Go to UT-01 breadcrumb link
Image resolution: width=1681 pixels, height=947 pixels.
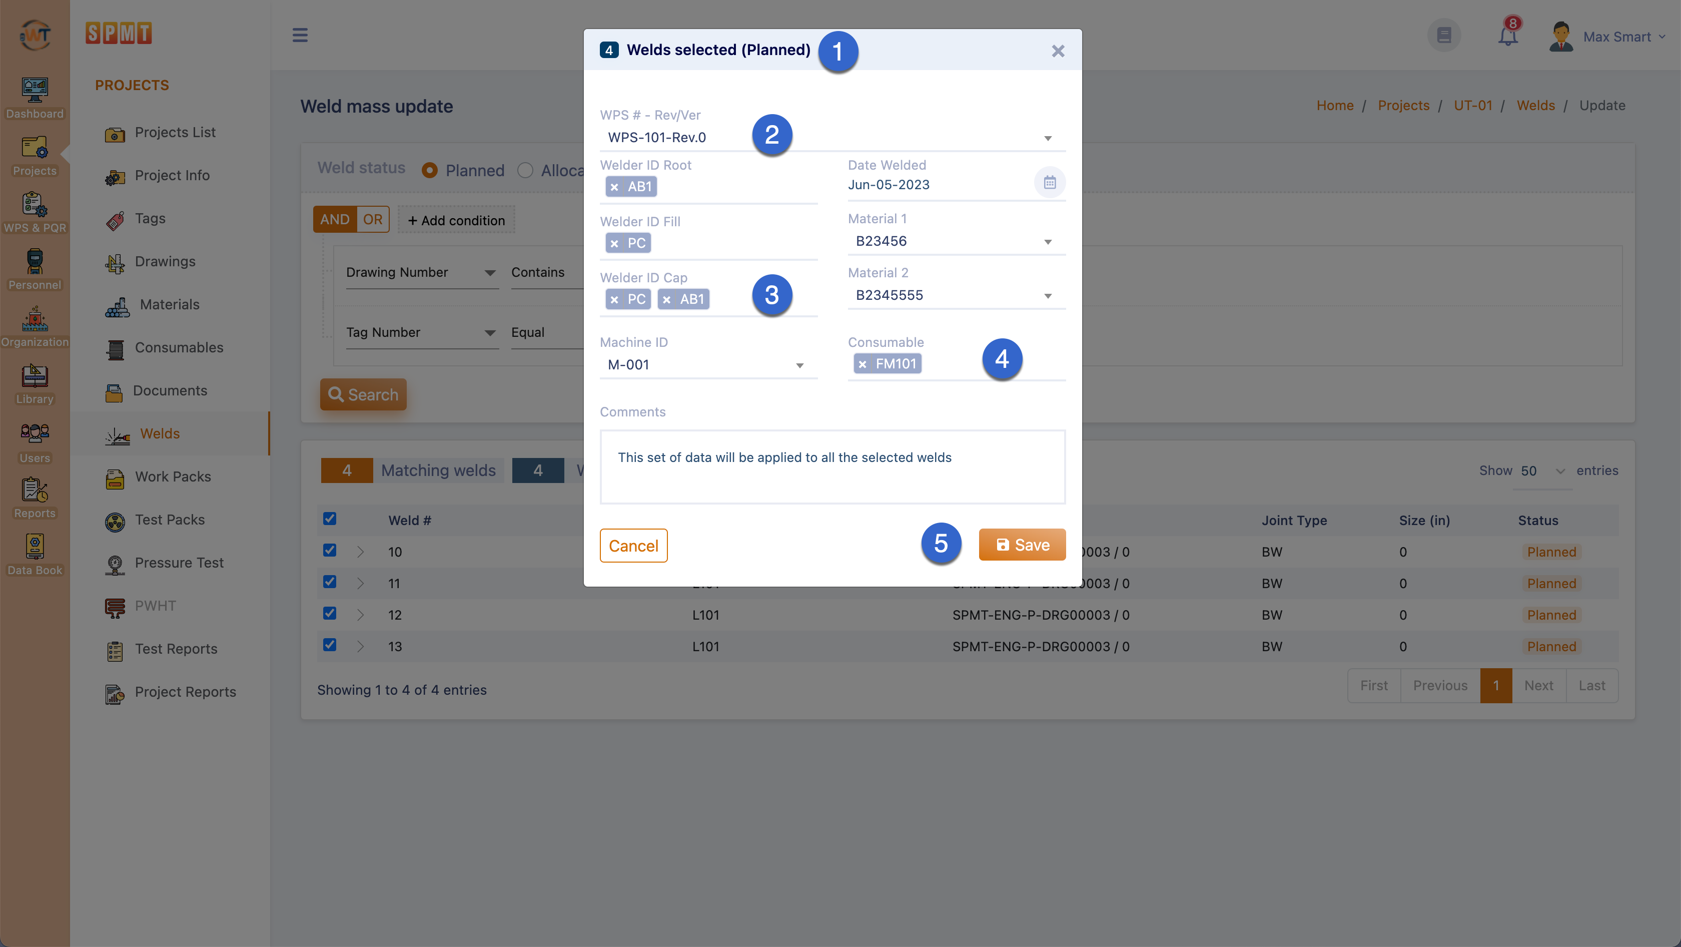tap(1473, 106)
